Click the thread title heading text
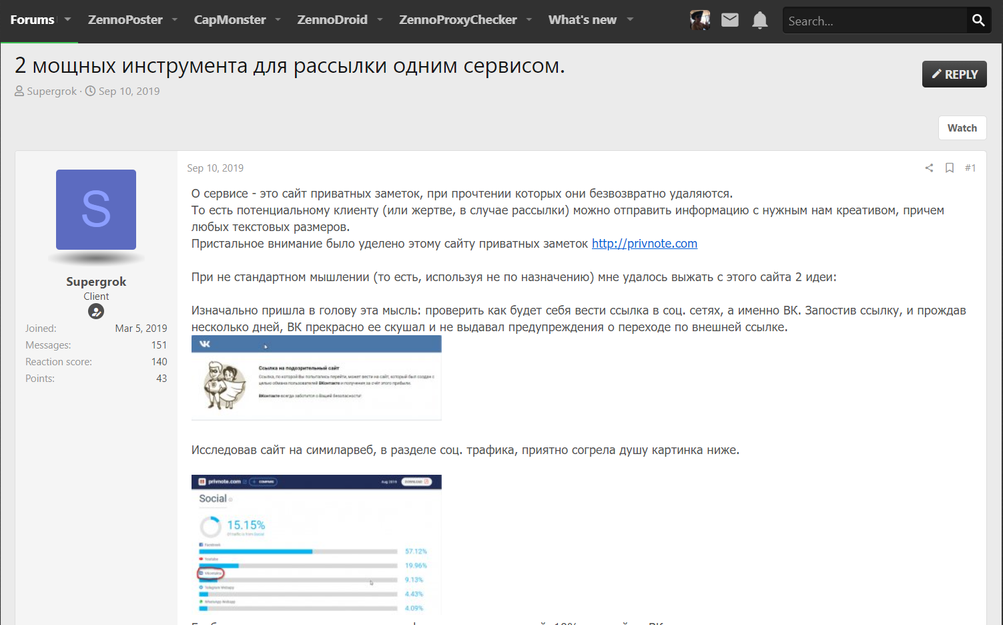1003x625 pixels. point(290,65)
